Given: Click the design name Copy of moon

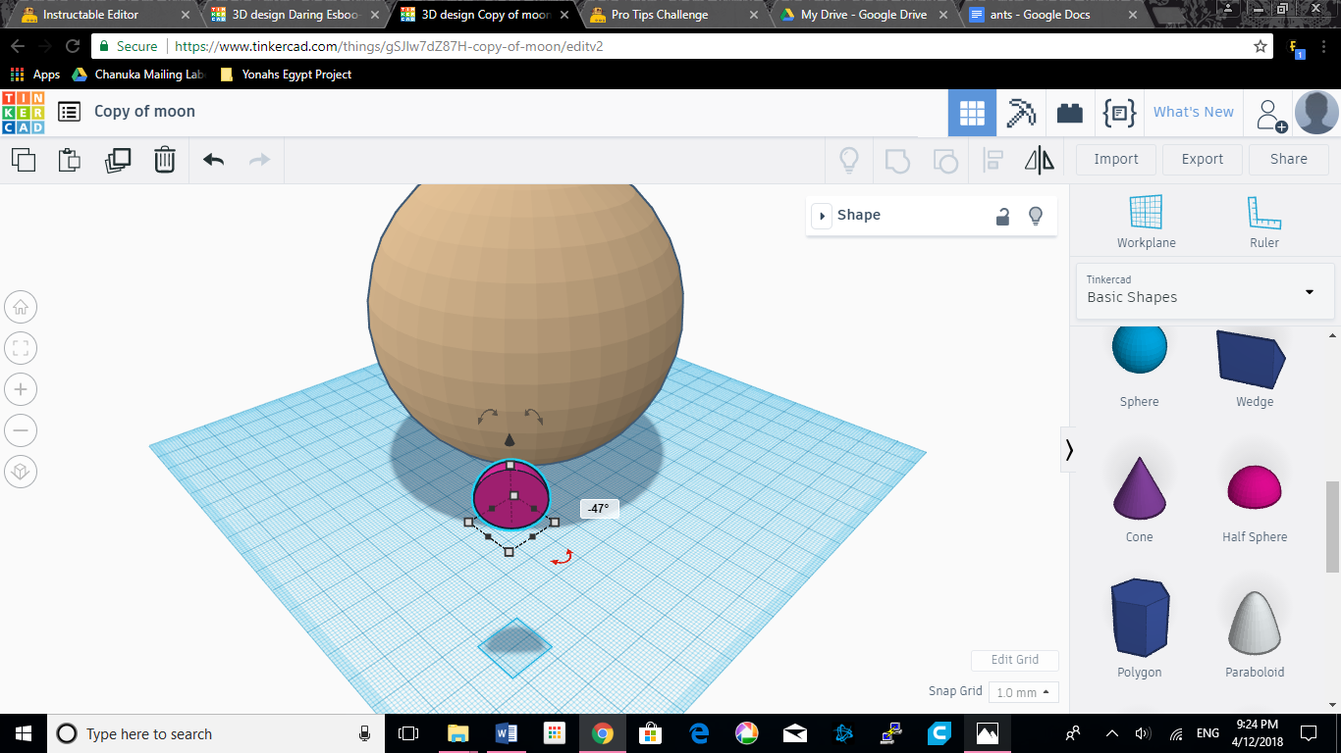Looking at the screenshot, I should (144, 112).
